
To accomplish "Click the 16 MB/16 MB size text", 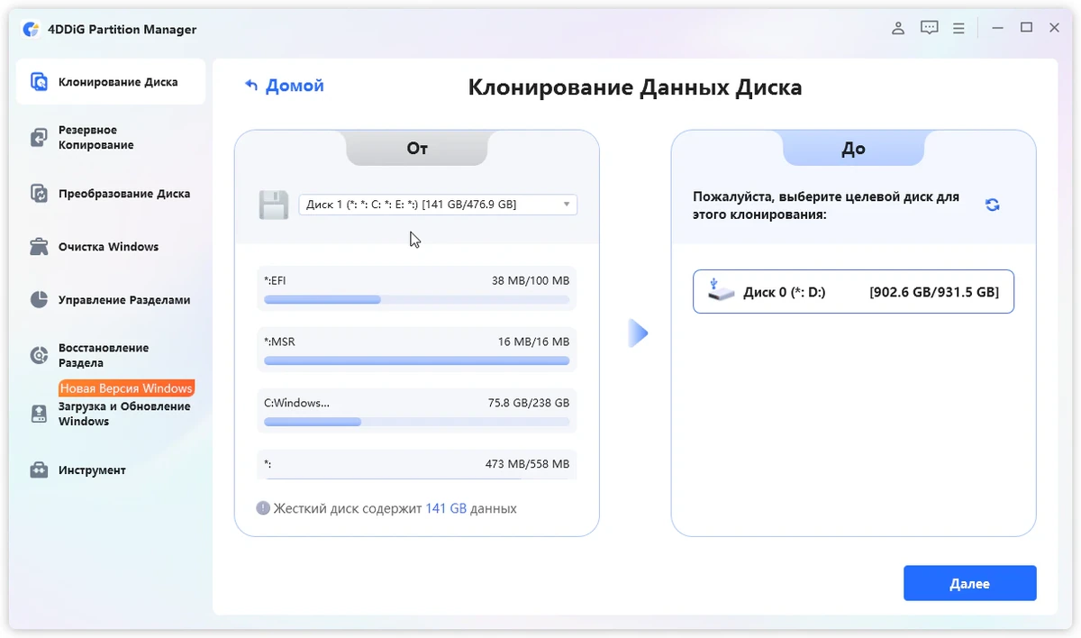I will point(533,342).
